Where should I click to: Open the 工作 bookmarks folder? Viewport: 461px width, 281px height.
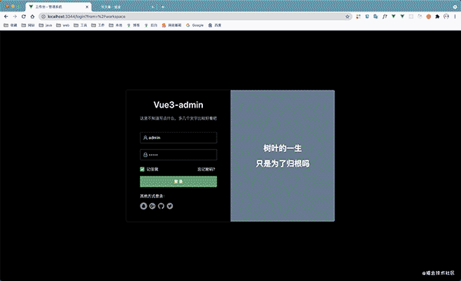pos(98,25)
